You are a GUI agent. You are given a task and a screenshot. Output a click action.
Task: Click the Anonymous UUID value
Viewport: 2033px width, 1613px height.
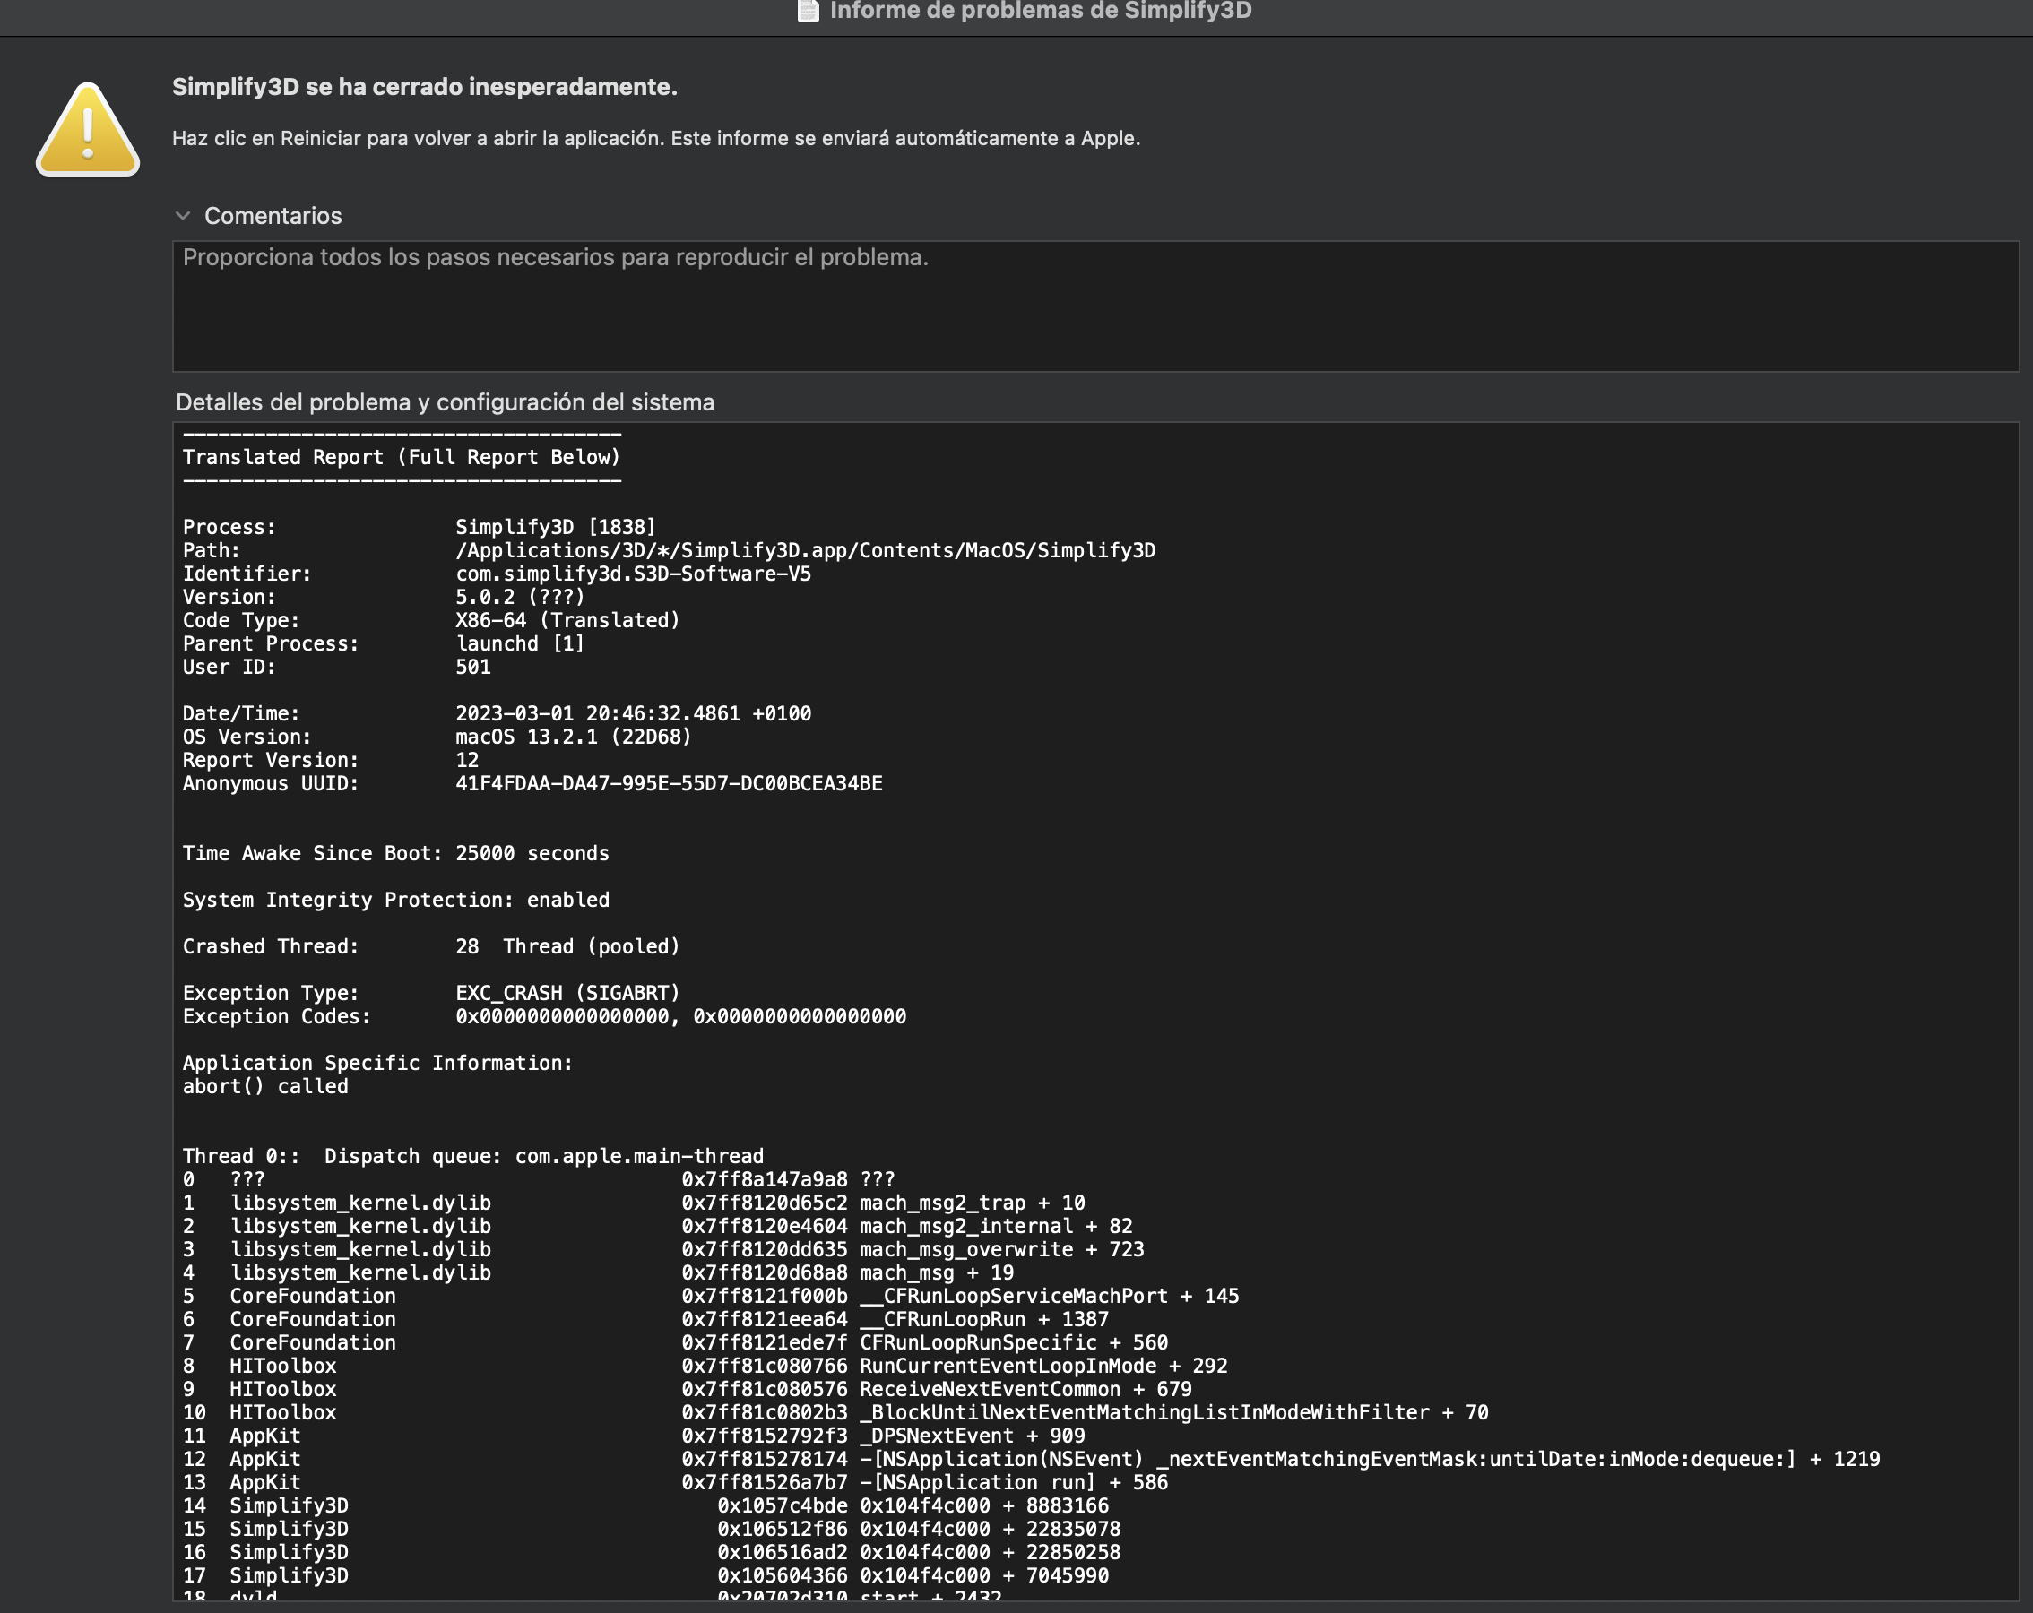(x=669, y=783)
